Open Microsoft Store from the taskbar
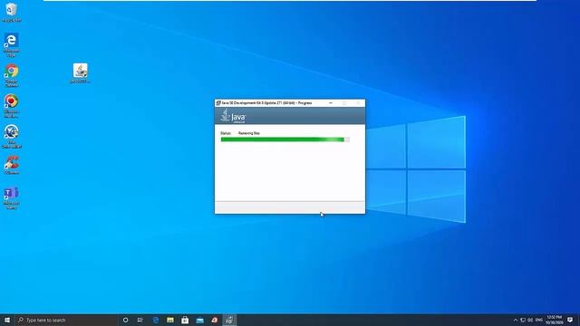The height and width of the screenshot is (326, 580). pyautogui.click(x=185, y=320)
